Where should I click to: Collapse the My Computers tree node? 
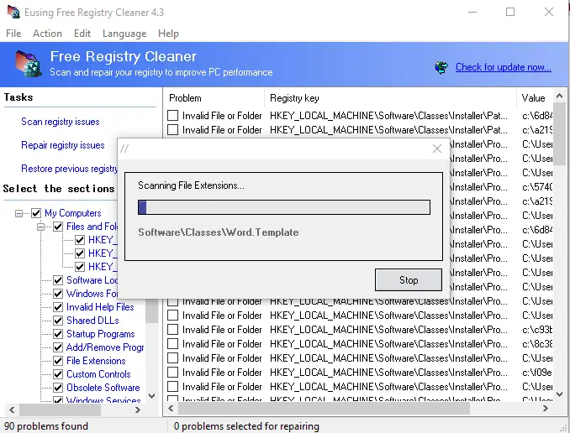coord(18,213)
